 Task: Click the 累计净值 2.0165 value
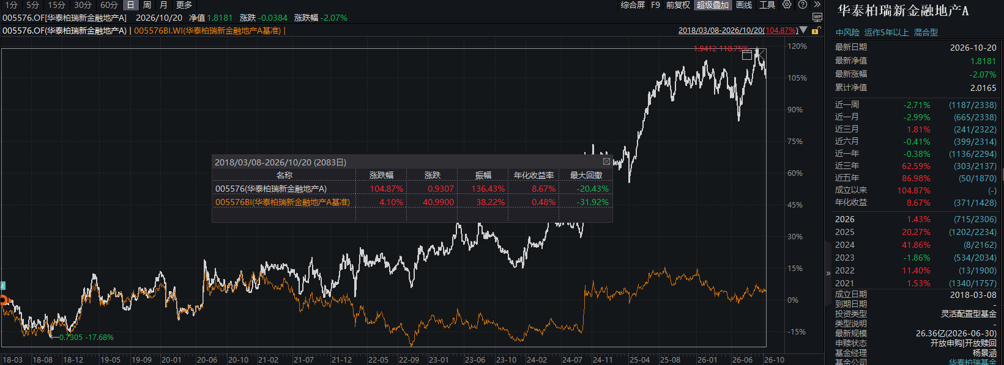[983, 88]
